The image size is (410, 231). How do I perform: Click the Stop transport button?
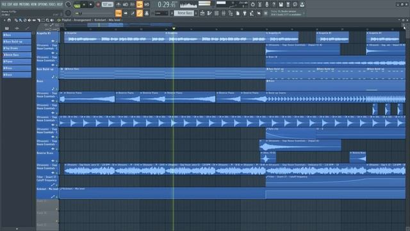point(91,4)
